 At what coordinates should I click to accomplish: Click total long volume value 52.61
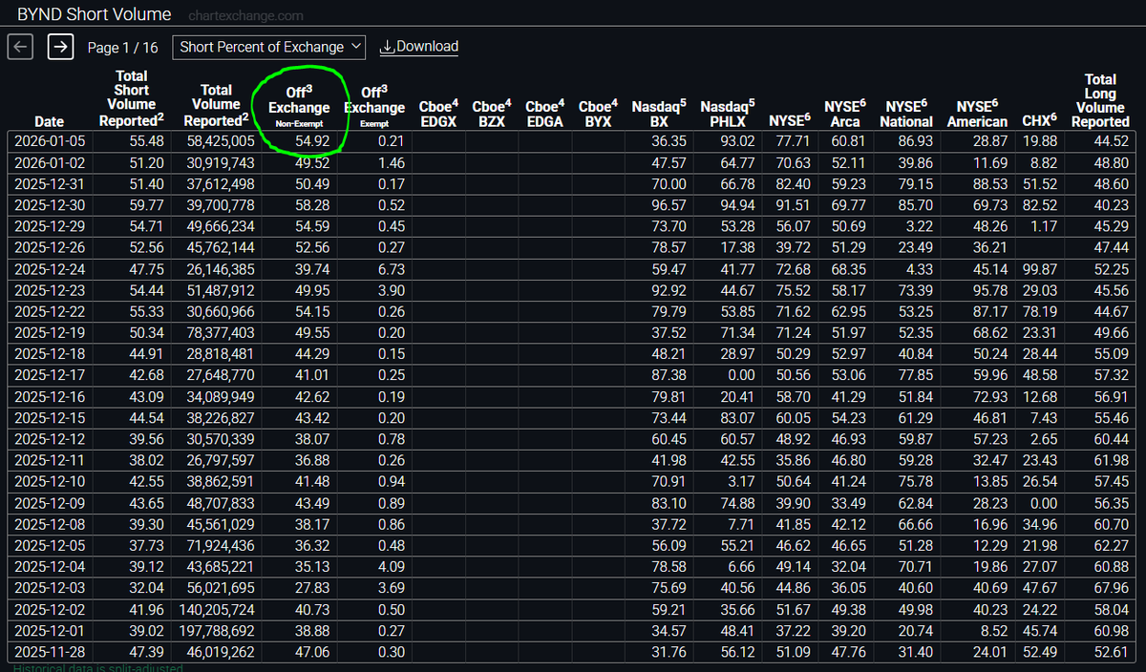[x=1112, y=651]
